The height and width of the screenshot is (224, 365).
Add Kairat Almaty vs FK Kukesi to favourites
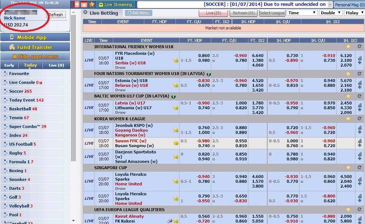tap(176, 221)
